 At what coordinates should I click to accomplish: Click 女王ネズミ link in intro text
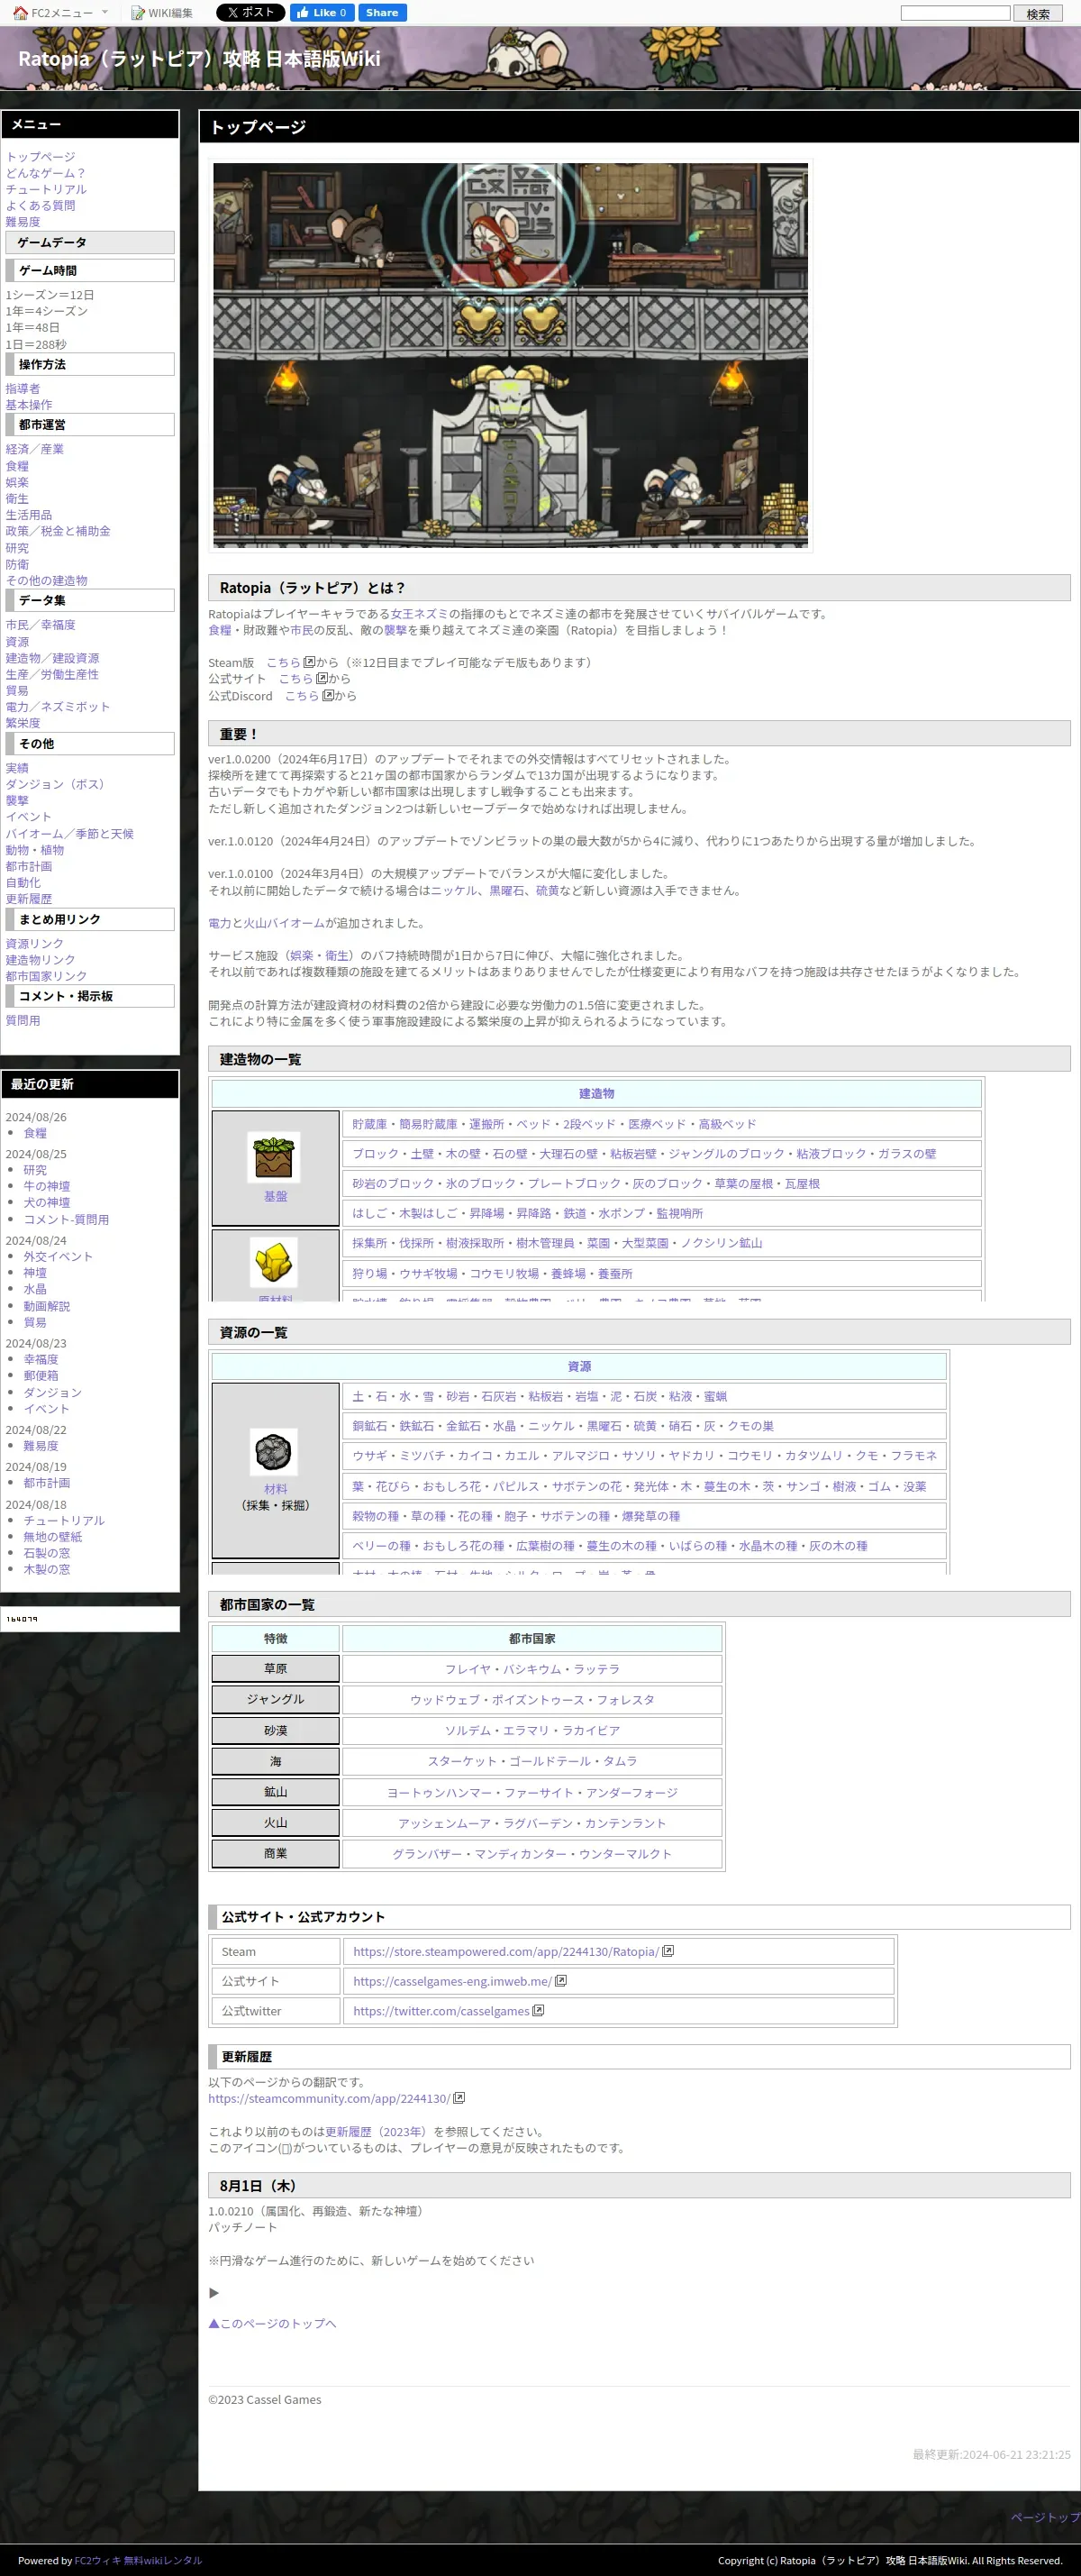point(420,614)
